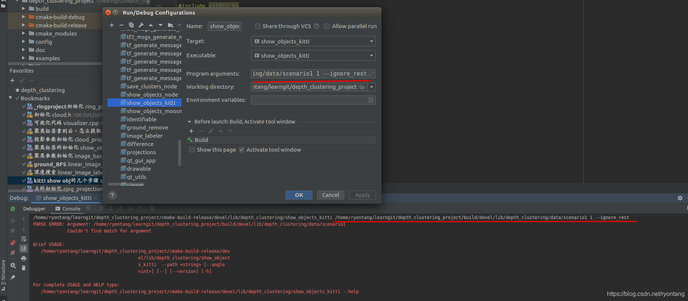Expand the Program arguments field editor
This screenshot has height=301, width=688.
tap(371, 74)
